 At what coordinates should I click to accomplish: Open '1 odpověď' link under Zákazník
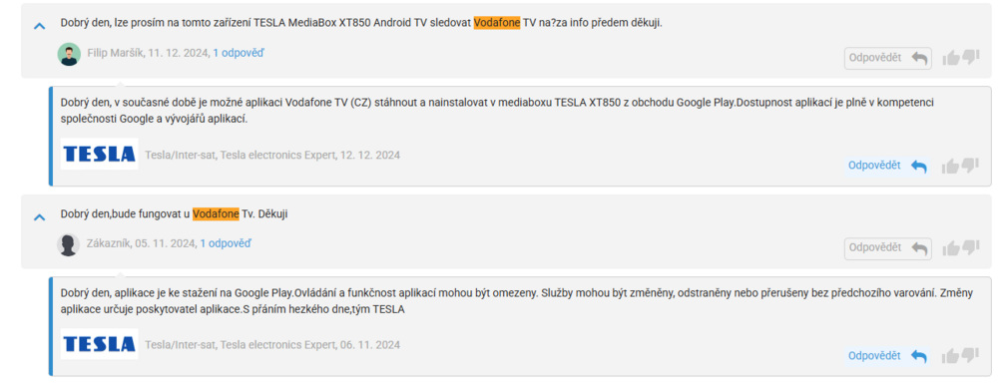click(x=226, y=243)
